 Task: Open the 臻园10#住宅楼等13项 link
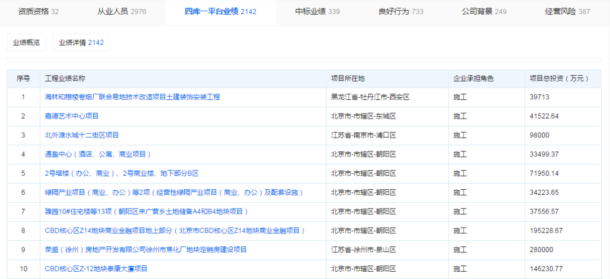coord(147,212)
